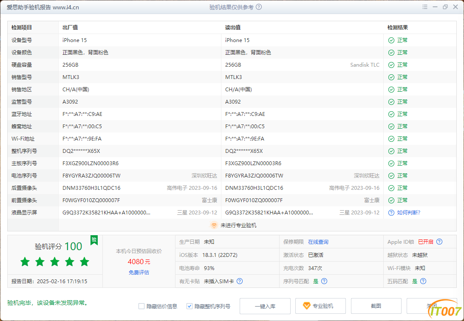The width and height of the screenshot is (464, 321).
Task: Click the 免费评估 link
Action: pyautogui.click(x=139, y=272)
